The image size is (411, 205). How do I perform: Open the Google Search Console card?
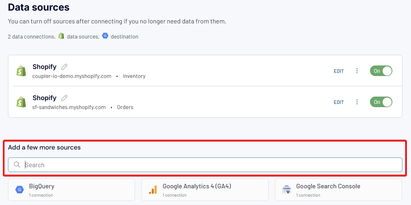[x=338, y=190]
